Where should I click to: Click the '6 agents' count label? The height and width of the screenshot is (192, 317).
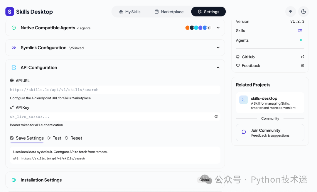[x=84, y=28]
